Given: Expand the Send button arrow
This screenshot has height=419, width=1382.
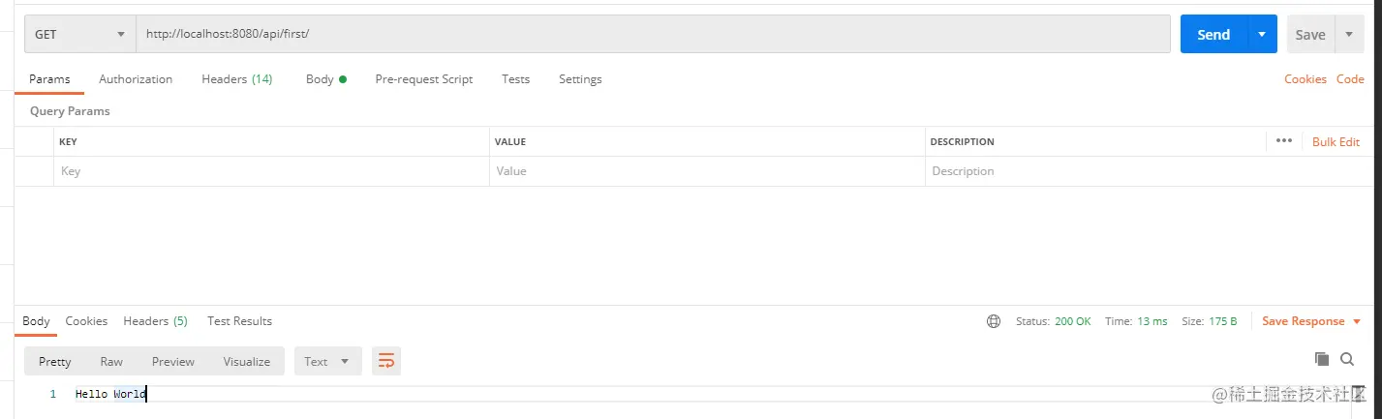Looking at the screenshot, I should pos(1261,34).
